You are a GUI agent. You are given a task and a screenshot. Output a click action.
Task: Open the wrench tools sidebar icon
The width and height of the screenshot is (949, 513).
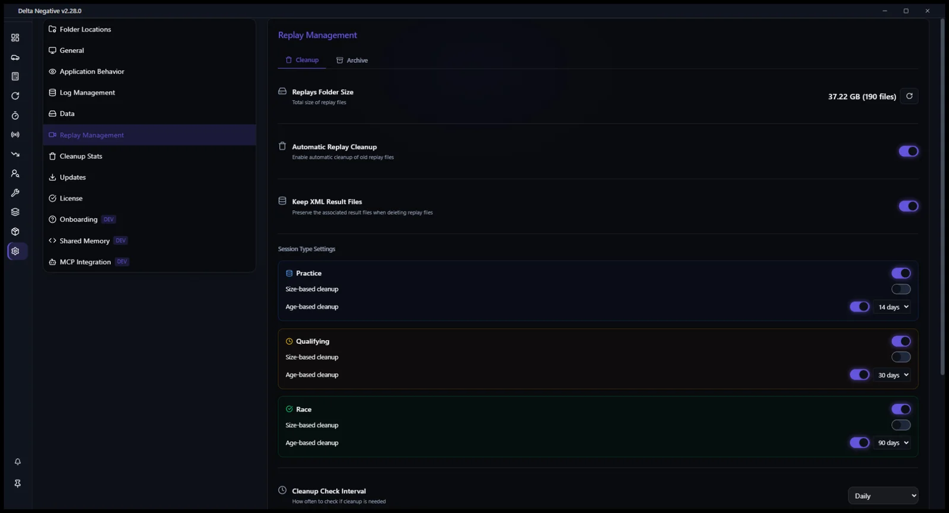[15, 193]
